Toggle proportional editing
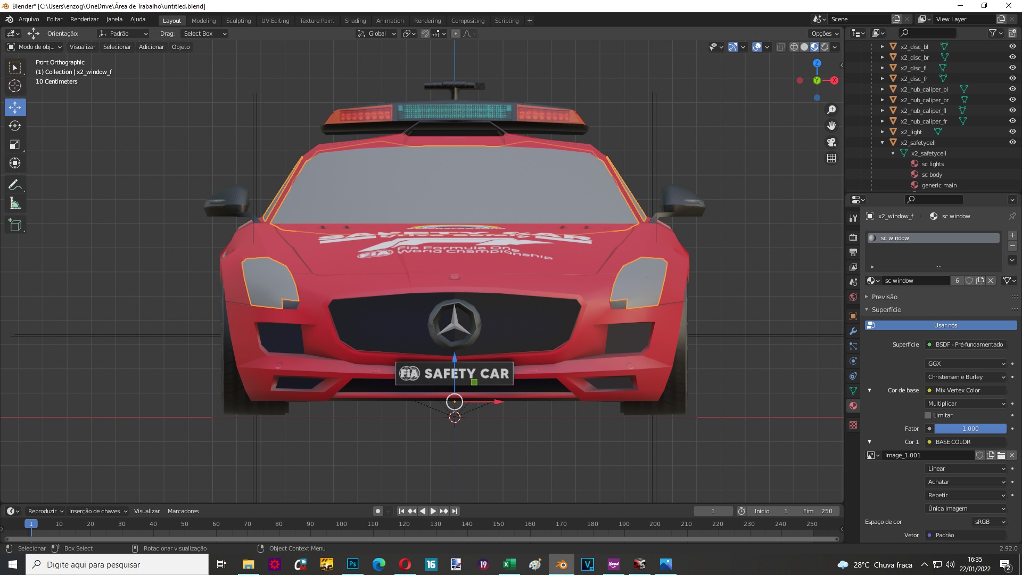 pos(456,34)
